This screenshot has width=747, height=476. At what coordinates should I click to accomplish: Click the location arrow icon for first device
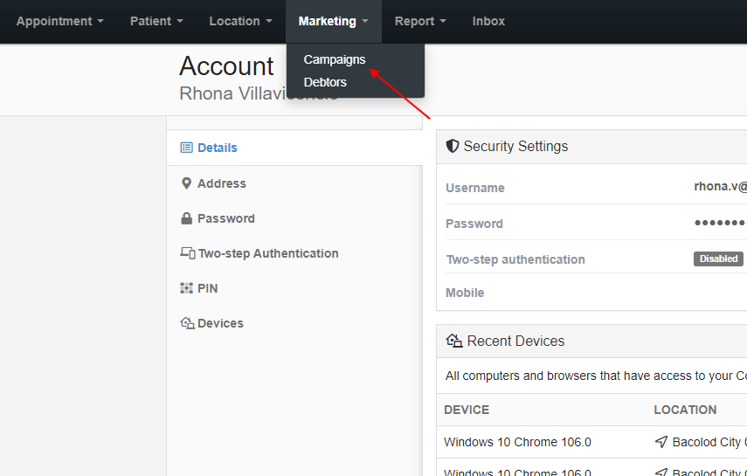[x=661, y=442]
